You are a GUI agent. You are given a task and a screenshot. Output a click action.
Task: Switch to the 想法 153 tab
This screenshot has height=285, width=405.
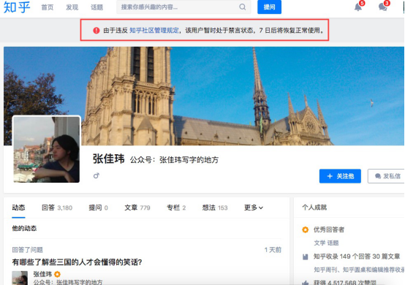(x=215, y=208)
